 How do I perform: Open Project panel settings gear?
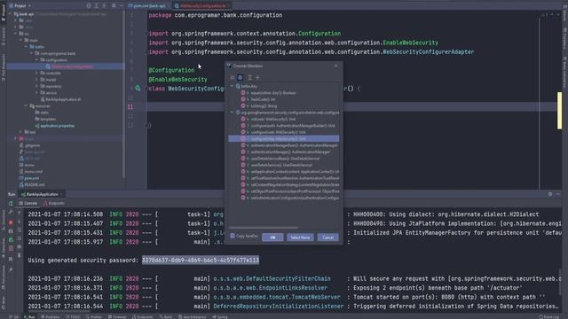[x=114, y=6]
